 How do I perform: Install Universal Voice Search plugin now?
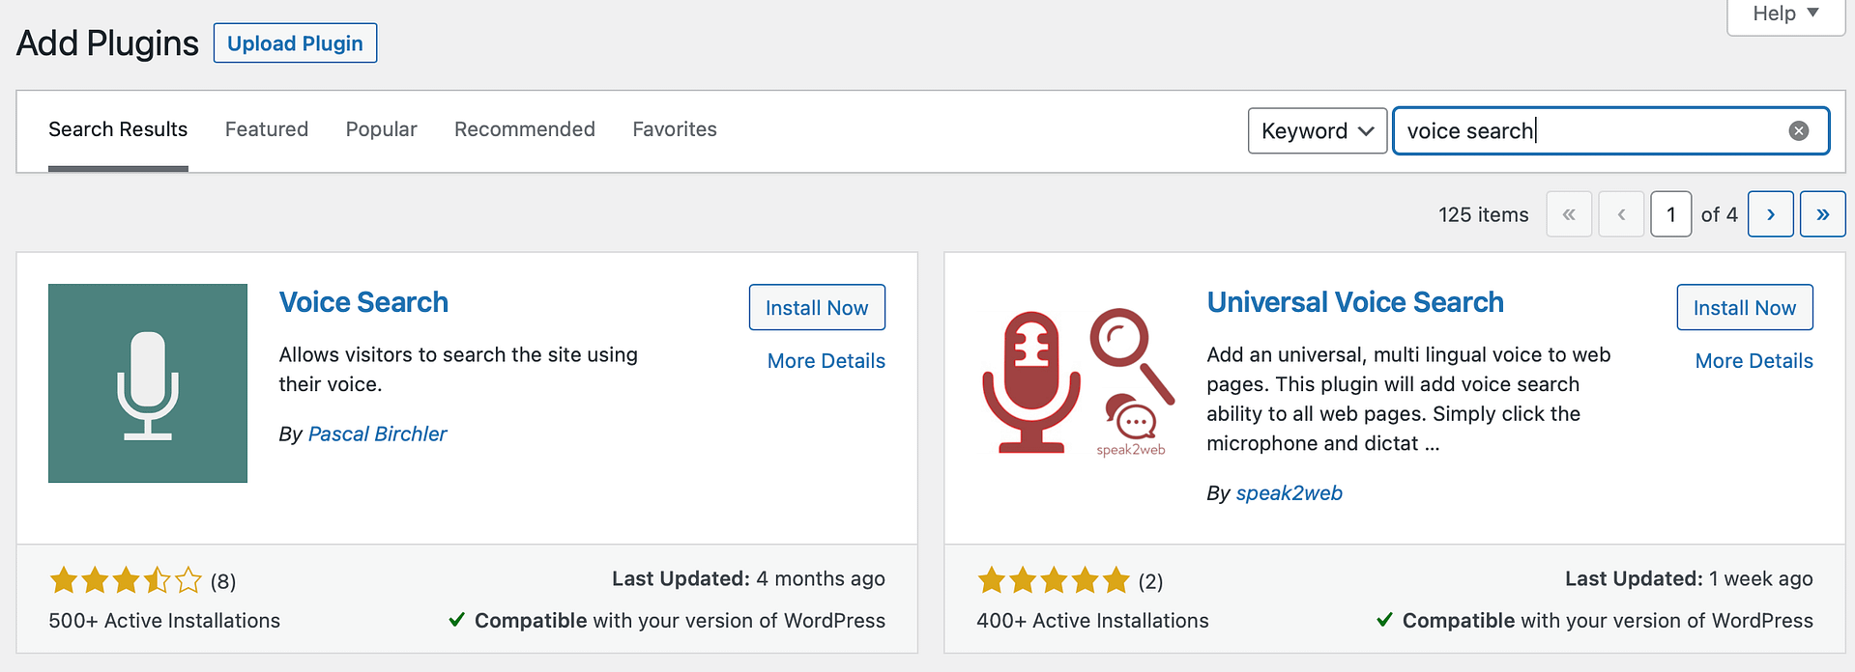coord(1745,307)
